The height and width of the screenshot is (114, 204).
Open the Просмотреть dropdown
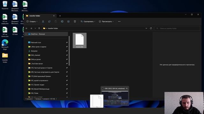pos(106,22)
